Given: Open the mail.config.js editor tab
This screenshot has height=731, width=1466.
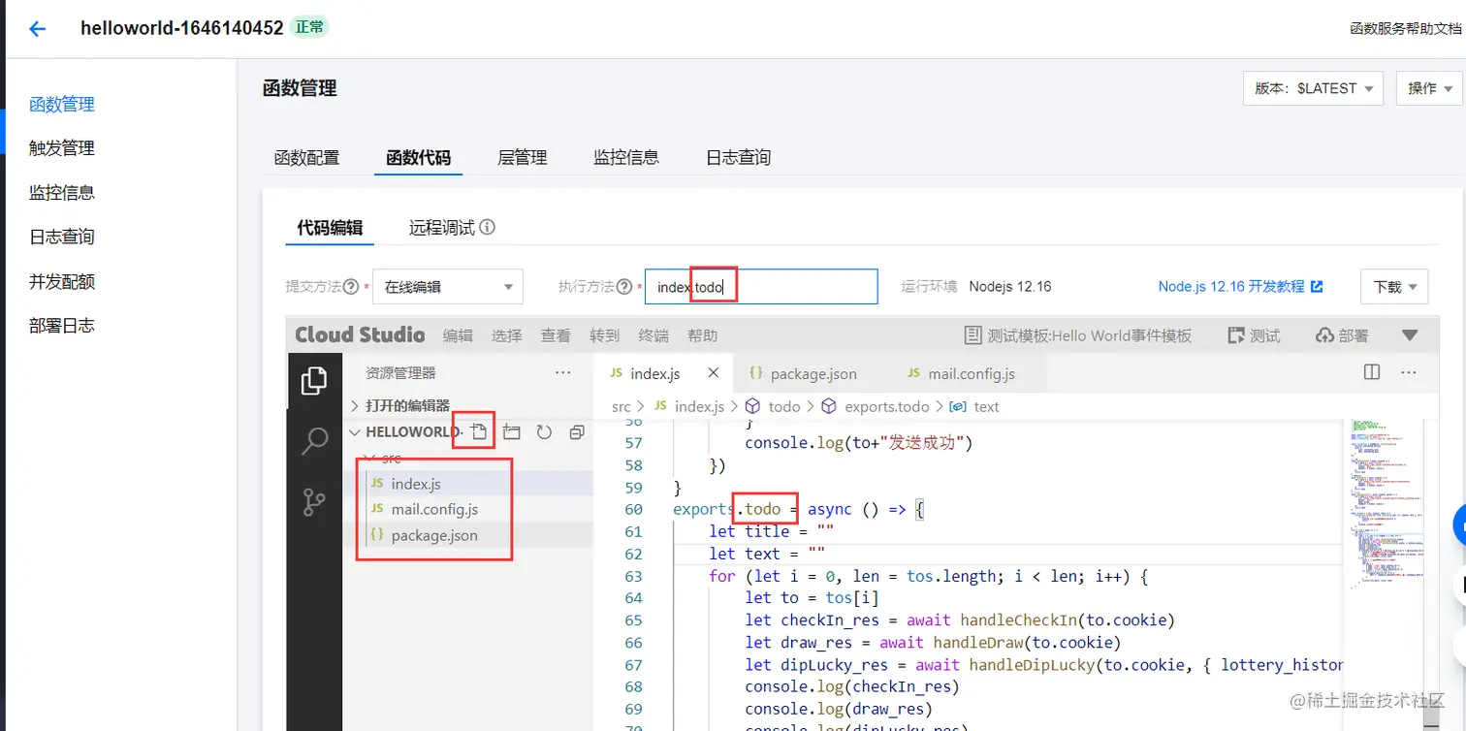Looking at the screenshot, I should [x=962, y=373].
